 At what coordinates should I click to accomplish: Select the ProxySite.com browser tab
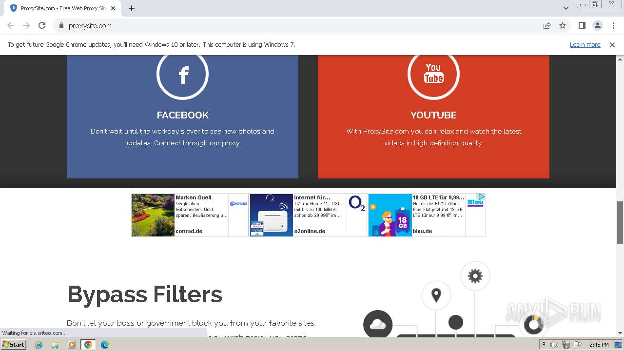pyautogui.click(x=63, y=8)
